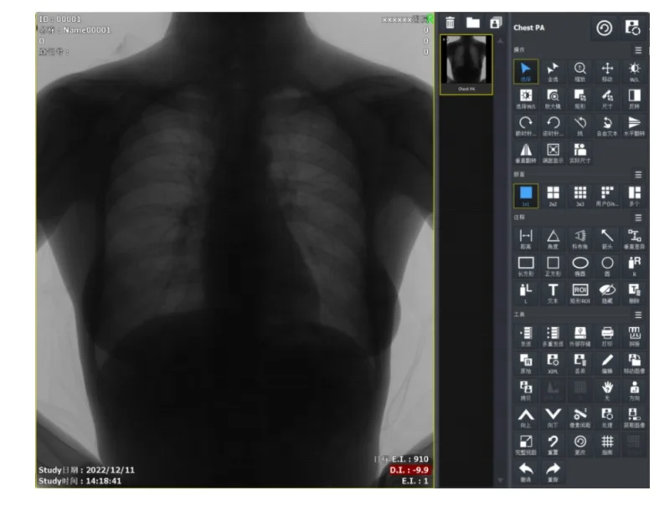The height and width of the screenshot is (506, 664).
Task: Click the circular refresh icon by Chest PA
Action: coord(605,28)
